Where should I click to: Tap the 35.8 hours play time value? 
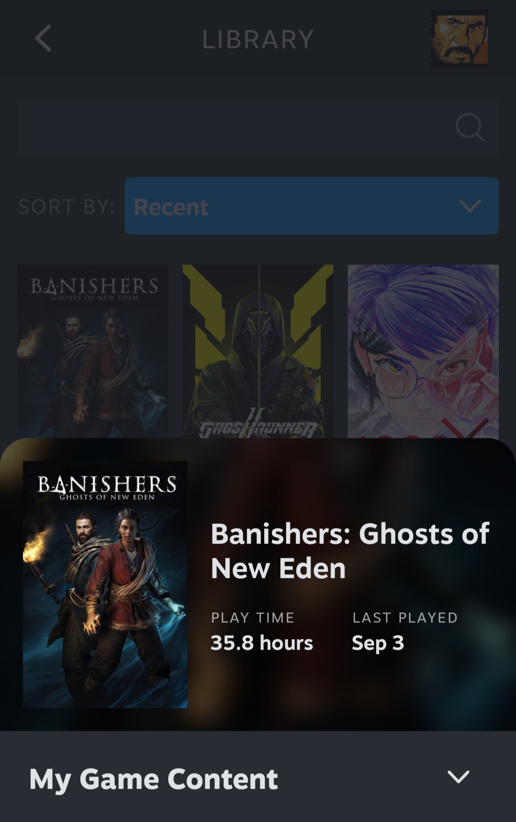pyautogui.click(x=262, y=643)
